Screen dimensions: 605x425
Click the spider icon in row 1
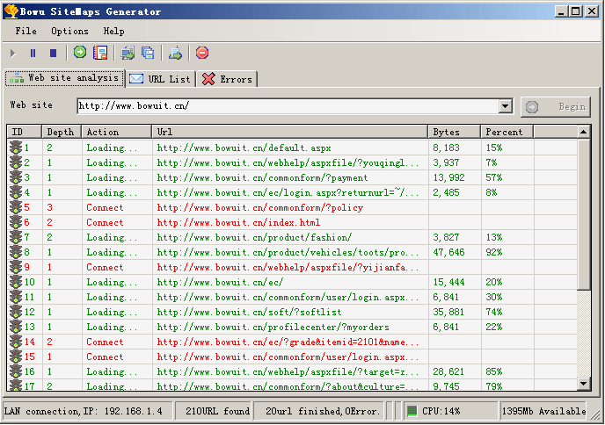[x=16, y=148]
